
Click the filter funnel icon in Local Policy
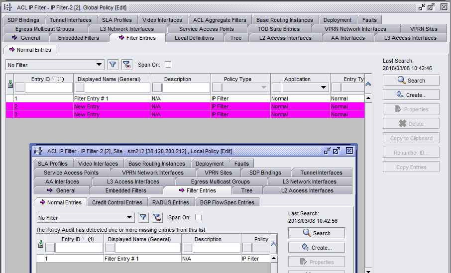(x=143, y=217)
